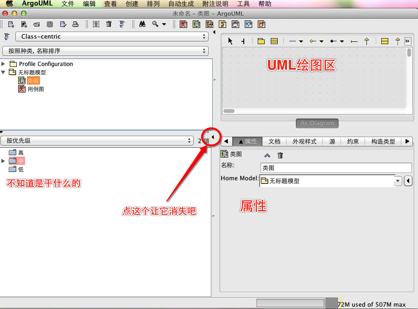Click the binoculars Find icon
This screenshot has width=418, height=309.
(x=143, y=24)
